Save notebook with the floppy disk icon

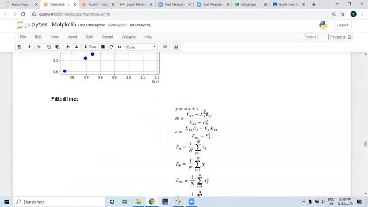[x=20, y=47]
